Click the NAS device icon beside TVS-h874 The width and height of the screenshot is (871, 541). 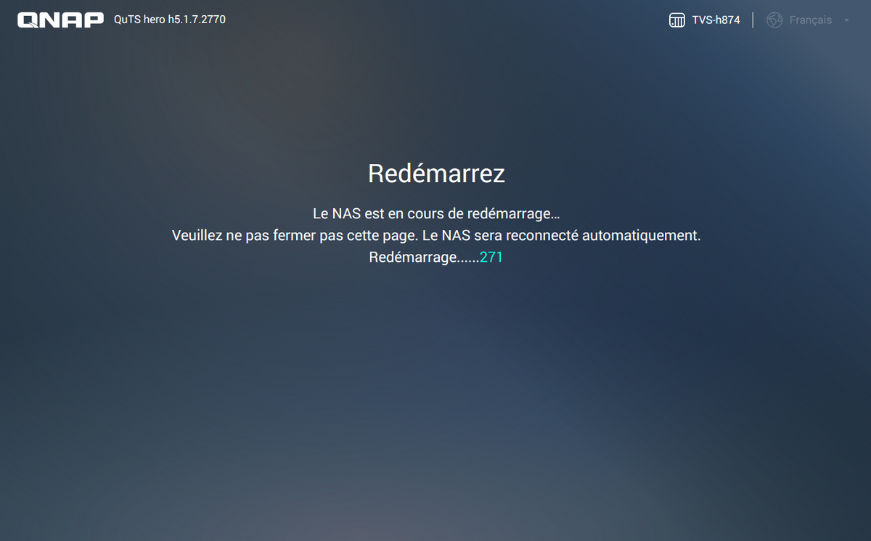676,20
